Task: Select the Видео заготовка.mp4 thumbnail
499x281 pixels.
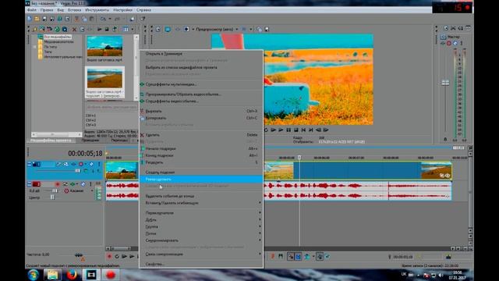Action: (x=104, y=47)
